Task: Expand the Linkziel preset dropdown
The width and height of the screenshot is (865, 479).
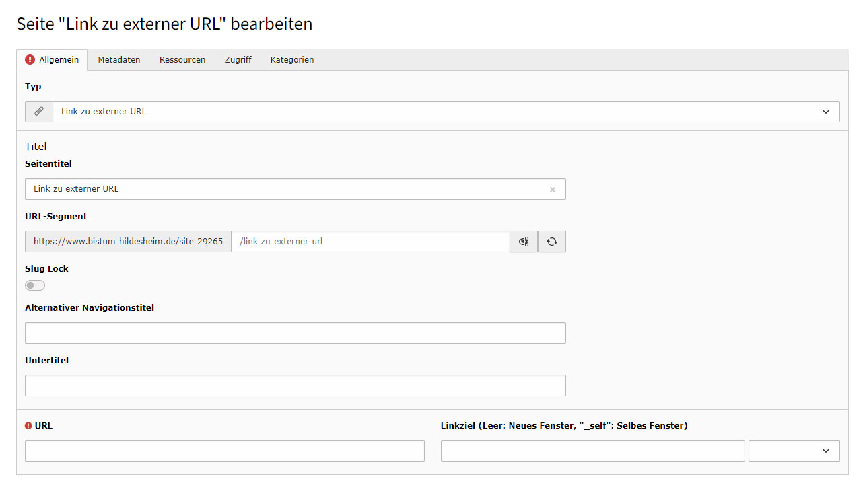Action: click(794, 451)
